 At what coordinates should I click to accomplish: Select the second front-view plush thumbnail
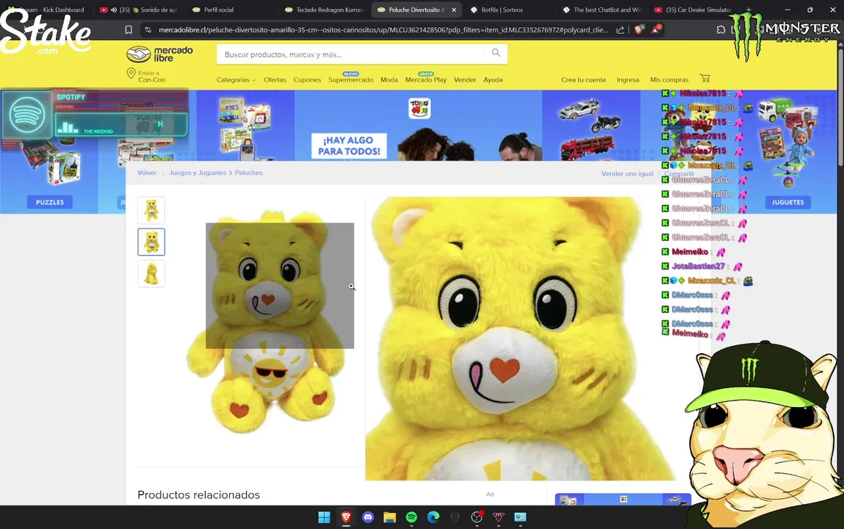click(151, 242)
